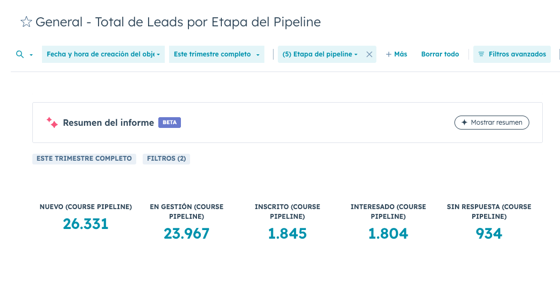
Task: Click the sparkle icon beside Resumen del informe
Action: (52, 123)
